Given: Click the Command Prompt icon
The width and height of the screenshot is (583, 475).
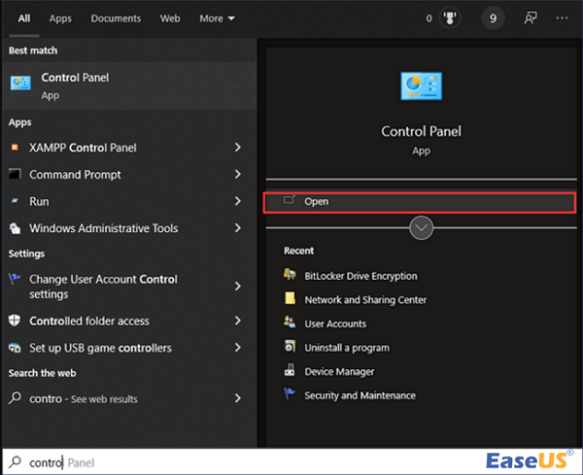Looking at the screenshot, I should [x=15, y=175].
